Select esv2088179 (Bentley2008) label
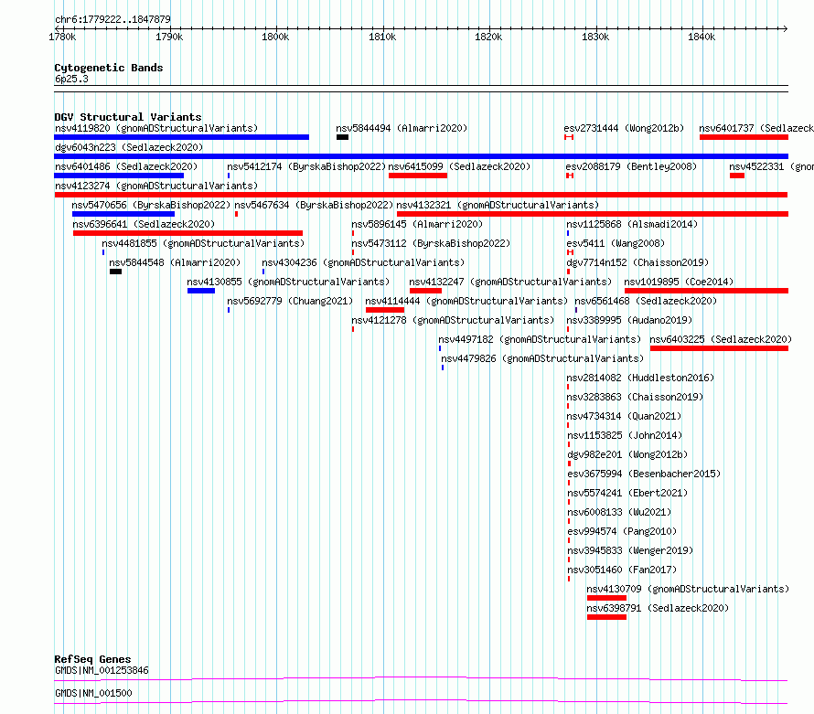 pyautogui.click(x=631, y=166)
